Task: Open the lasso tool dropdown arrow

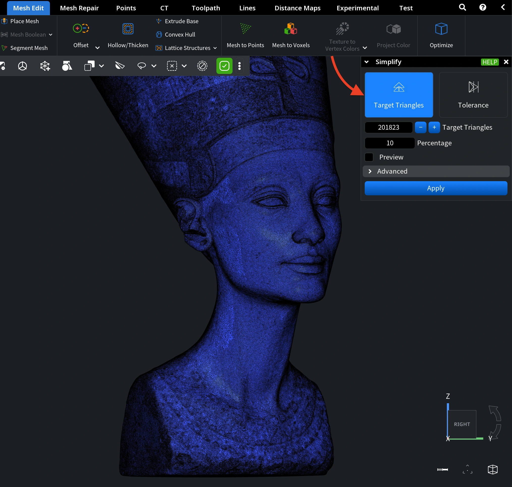Action: pos(154,66)
